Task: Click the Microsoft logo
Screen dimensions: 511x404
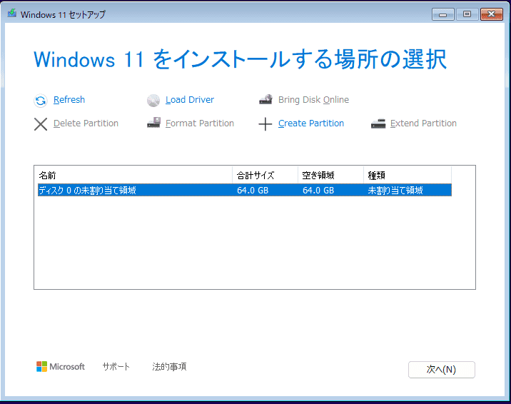Action: [61, 367]
